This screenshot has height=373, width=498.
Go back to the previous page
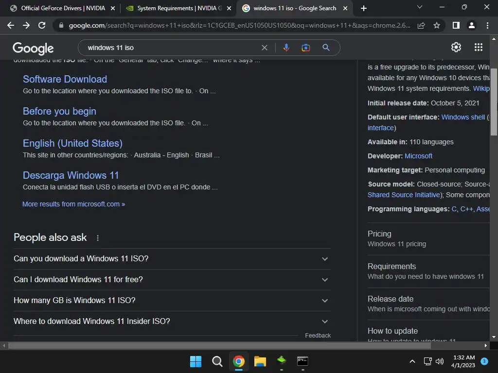[11, 25]
